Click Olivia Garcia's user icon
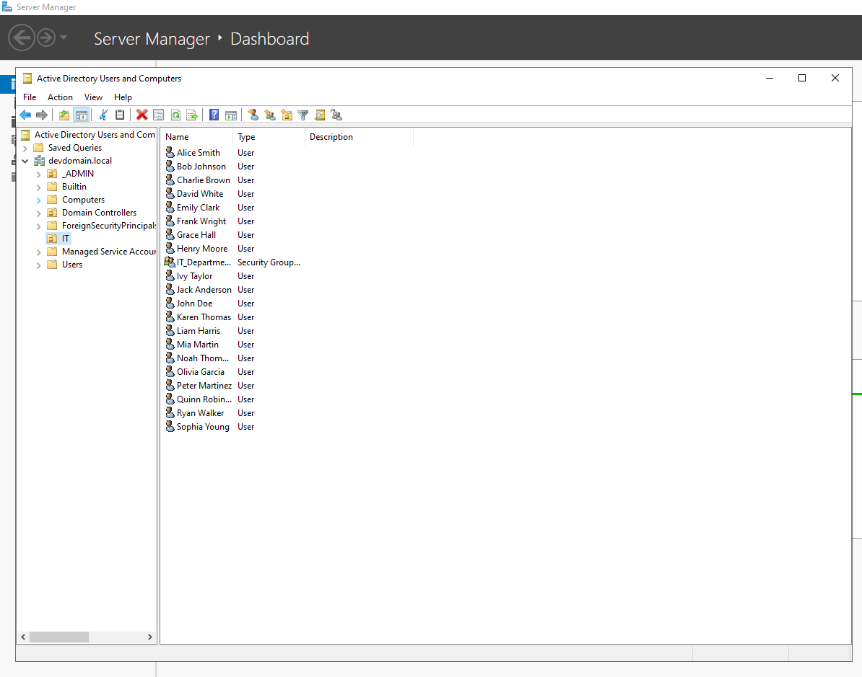Viewport: 862px width, 677px height. [170, 372]
